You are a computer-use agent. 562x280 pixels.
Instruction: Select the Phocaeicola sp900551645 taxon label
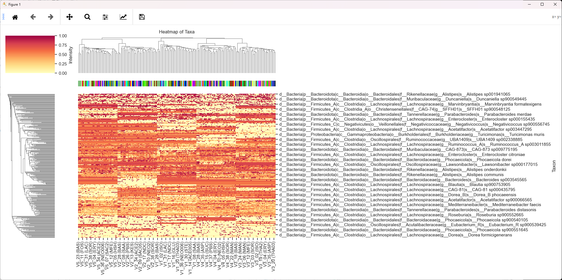coord(404,230)
